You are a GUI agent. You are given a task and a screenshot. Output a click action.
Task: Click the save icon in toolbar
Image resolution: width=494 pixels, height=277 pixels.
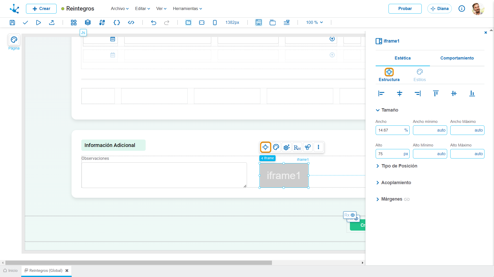pyautogui.click(x=12, y=23)
